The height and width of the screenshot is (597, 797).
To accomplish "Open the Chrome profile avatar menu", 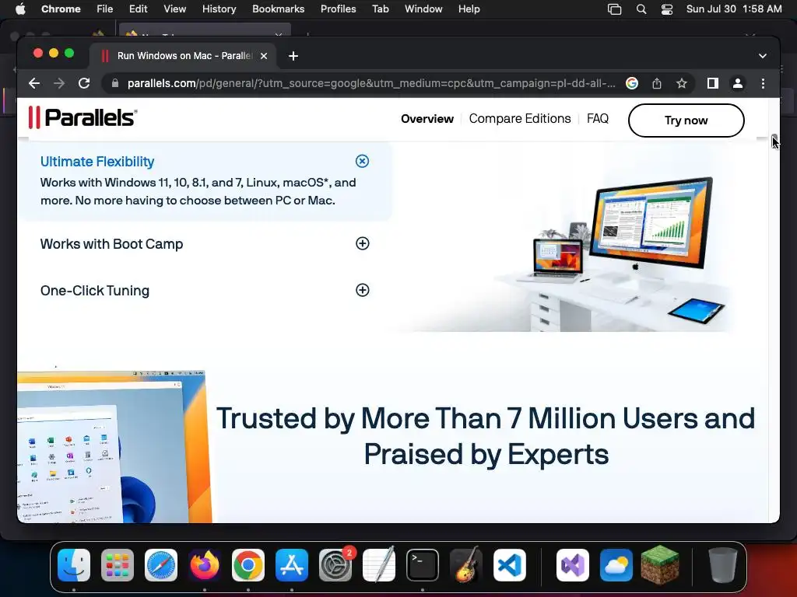I will [x=738, y=83].
